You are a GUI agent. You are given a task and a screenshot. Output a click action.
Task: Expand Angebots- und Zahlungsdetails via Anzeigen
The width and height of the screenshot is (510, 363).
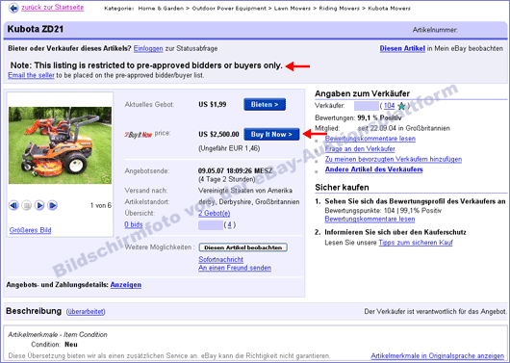[x=126, y=285]
